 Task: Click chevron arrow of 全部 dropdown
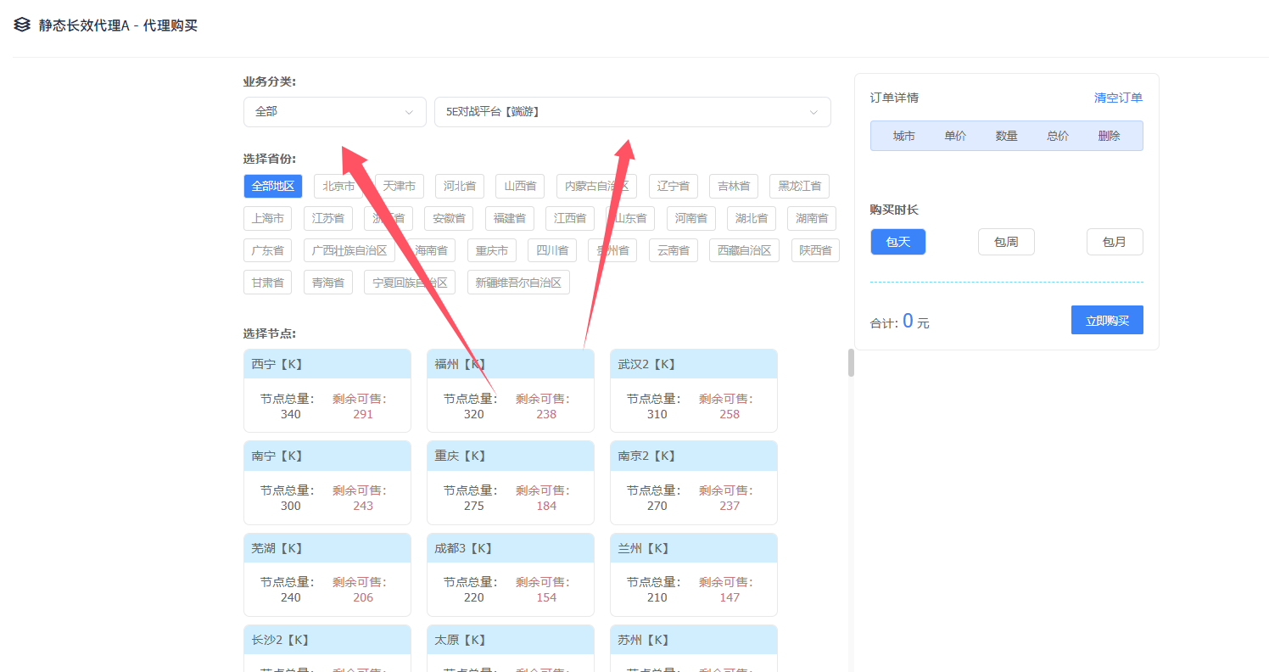(409, 112)
